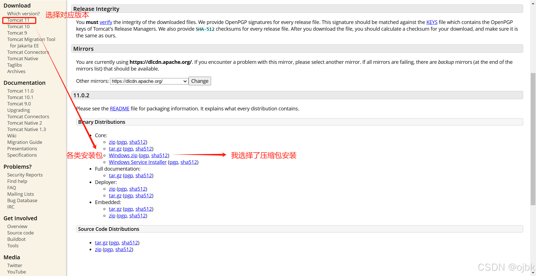This screenshot has width=536, height=276.
Task: Open the Wiki link
Action: tap(12, 136)
